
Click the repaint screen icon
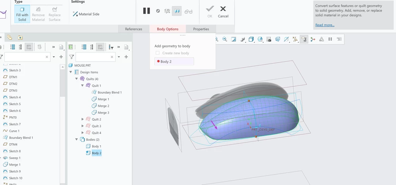coord(234,39)
